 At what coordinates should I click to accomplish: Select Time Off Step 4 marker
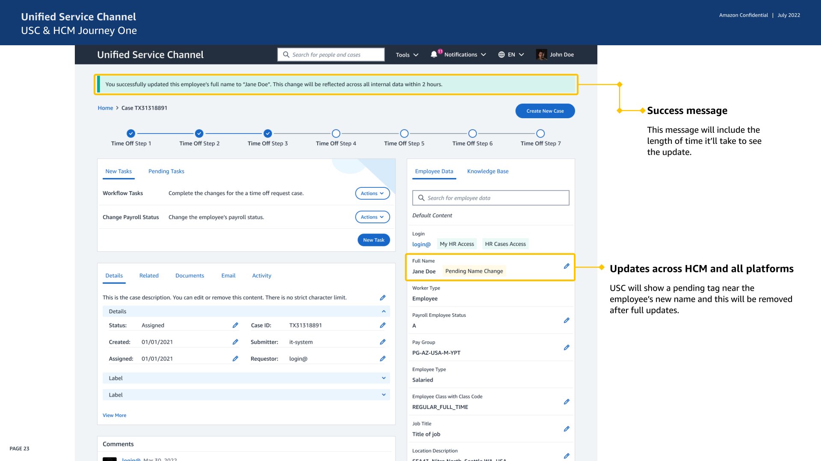[x=336, y=134]
